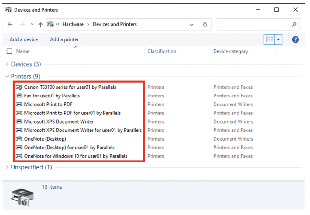This screenshot has height=215, width=310.
Task: Open the view options dropdown arrow
Action: click(x=279, y=39)
